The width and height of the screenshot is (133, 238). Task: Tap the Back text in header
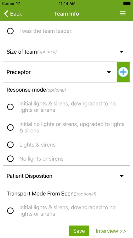16,14
